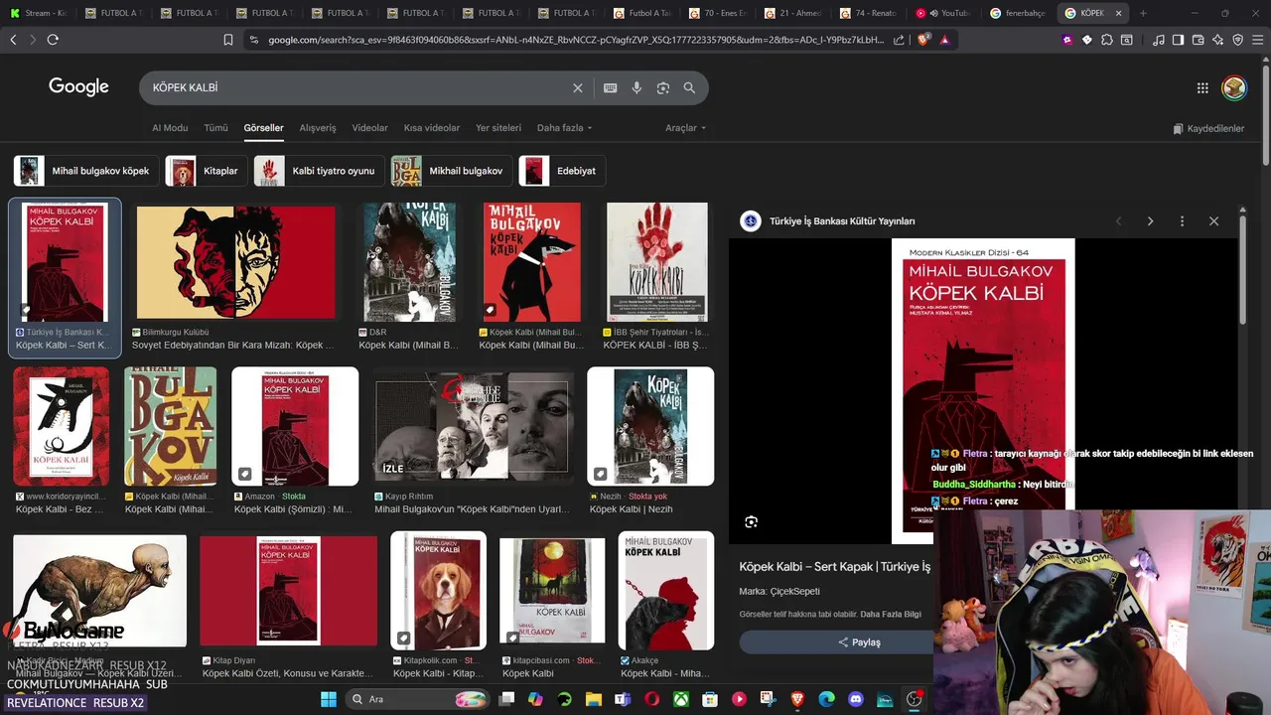This screenshot has height=715, width=1271.
Task: Select the Kalbi tiyatro oyunu chip
Action: pos(319,171)
